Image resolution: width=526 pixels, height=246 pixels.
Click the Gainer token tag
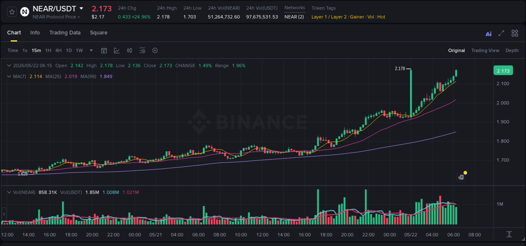357,17
